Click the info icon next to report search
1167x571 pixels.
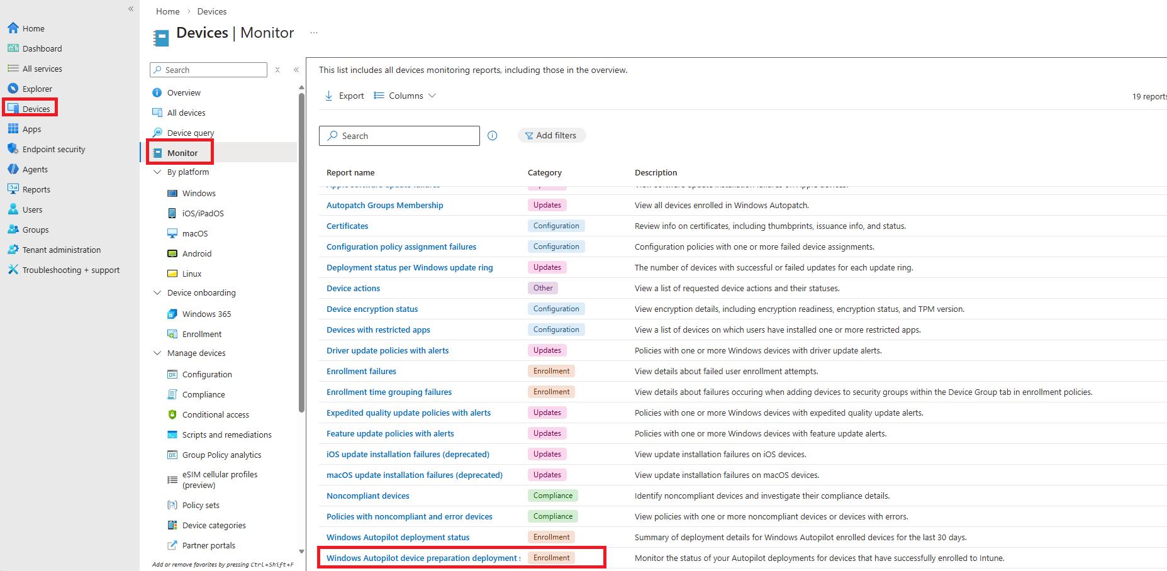493,136
